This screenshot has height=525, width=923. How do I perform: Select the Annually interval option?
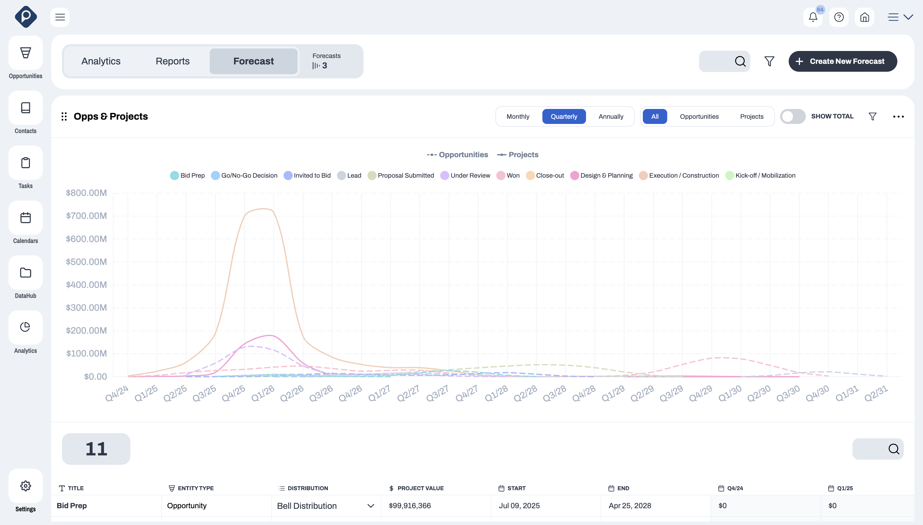(x=611, y=117)
